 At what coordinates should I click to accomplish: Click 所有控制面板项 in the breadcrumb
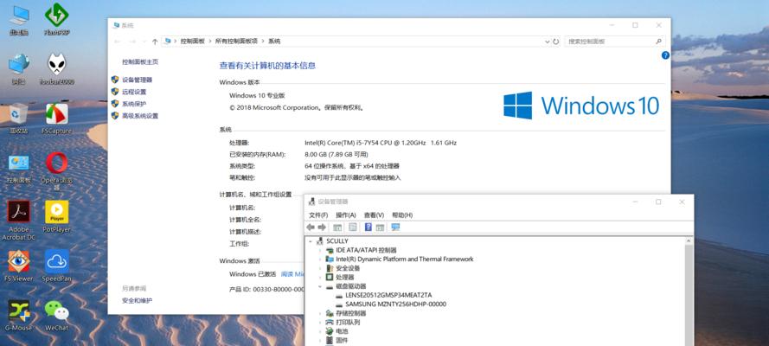click(x=236, y=42)
